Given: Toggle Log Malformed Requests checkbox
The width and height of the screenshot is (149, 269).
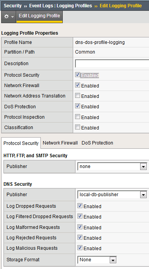Looking at the screenshot, I should point(80,227).
